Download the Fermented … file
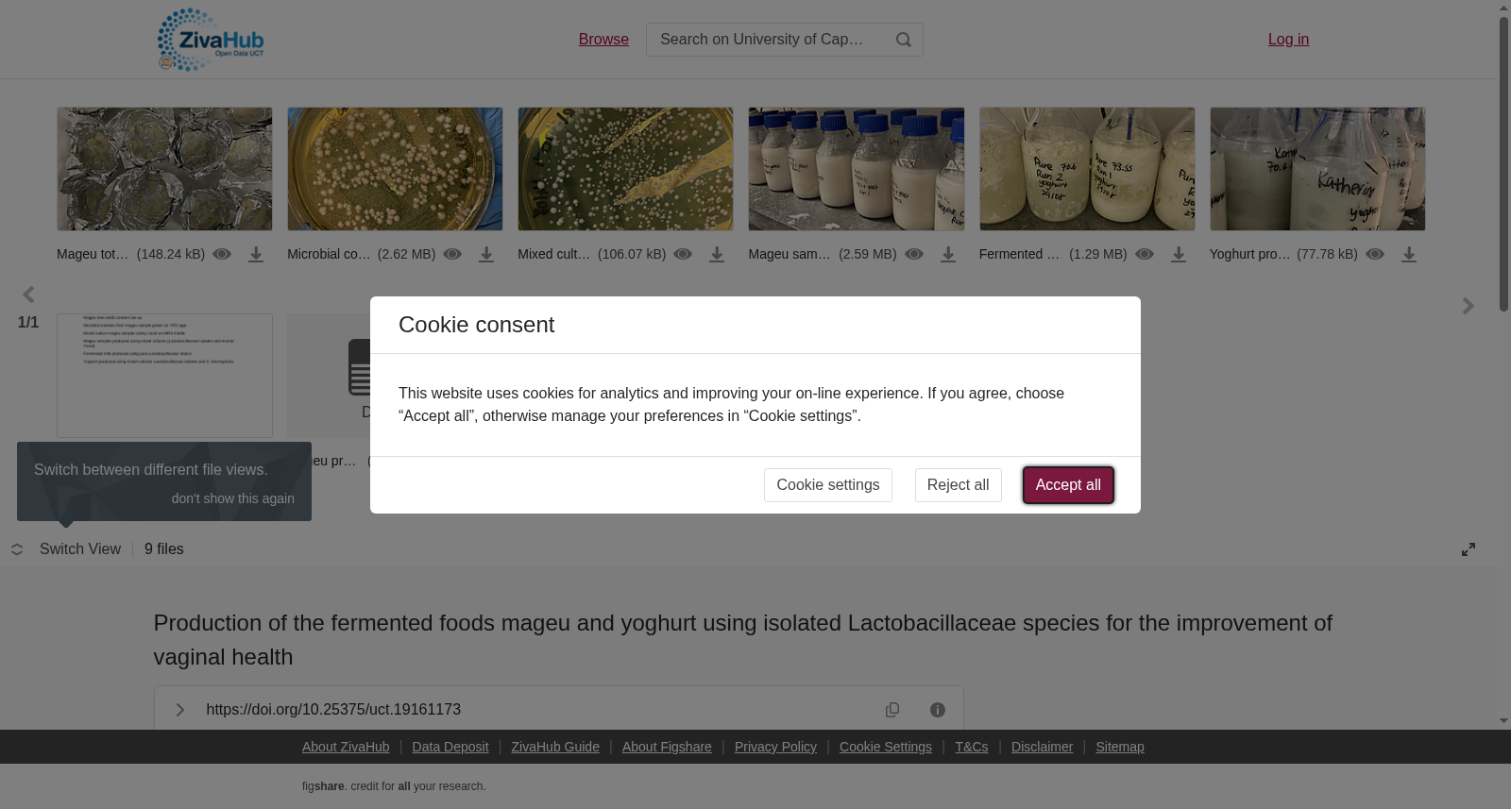1511x809 pixels. point(1179,255)
